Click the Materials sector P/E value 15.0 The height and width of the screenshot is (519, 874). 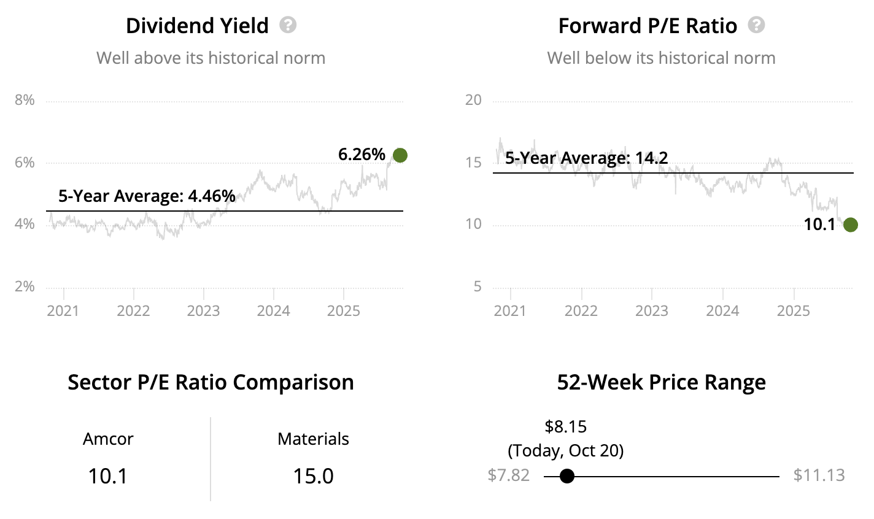coord(313,476)
